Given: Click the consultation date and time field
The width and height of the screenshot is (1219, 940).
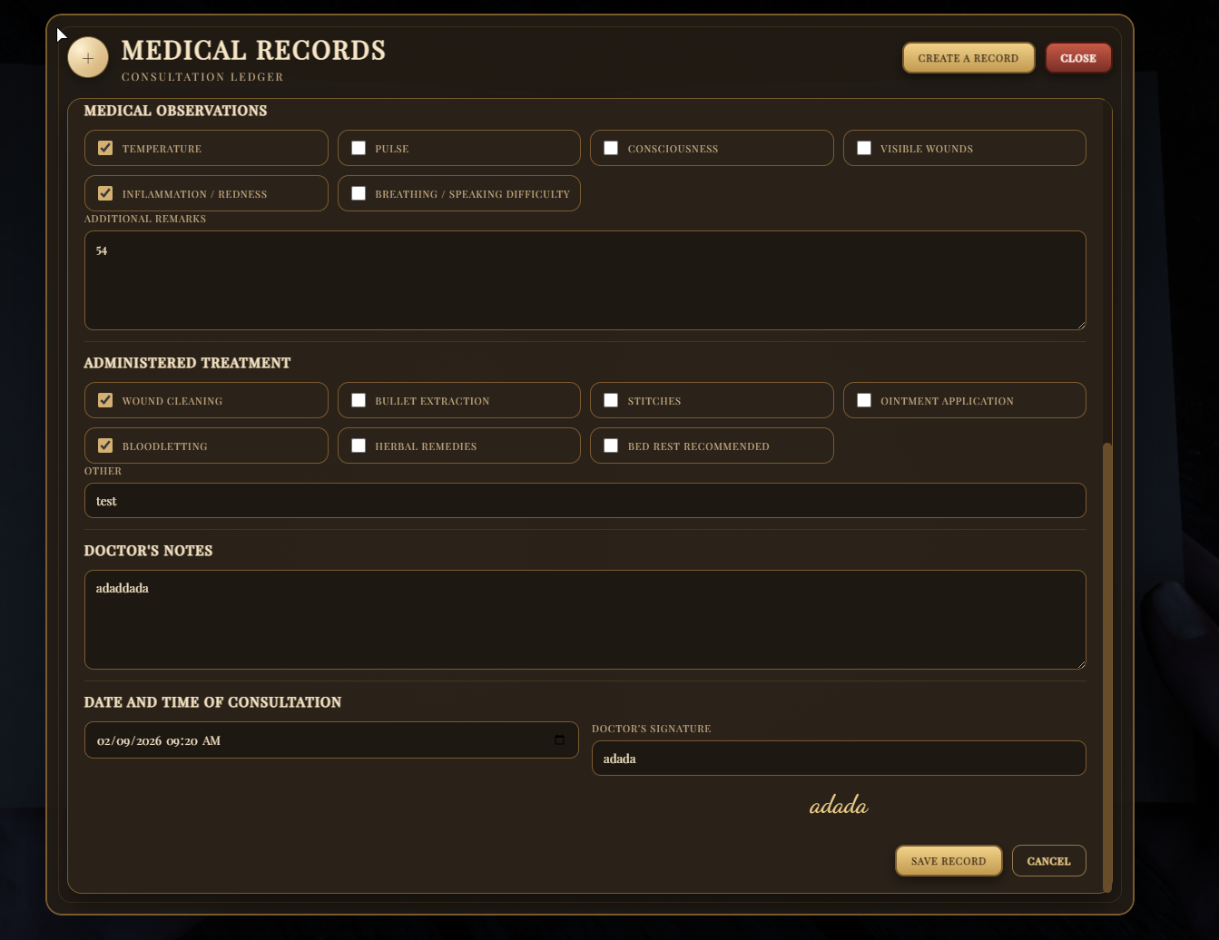Looking at the screenshot, I should coord(331,740).
